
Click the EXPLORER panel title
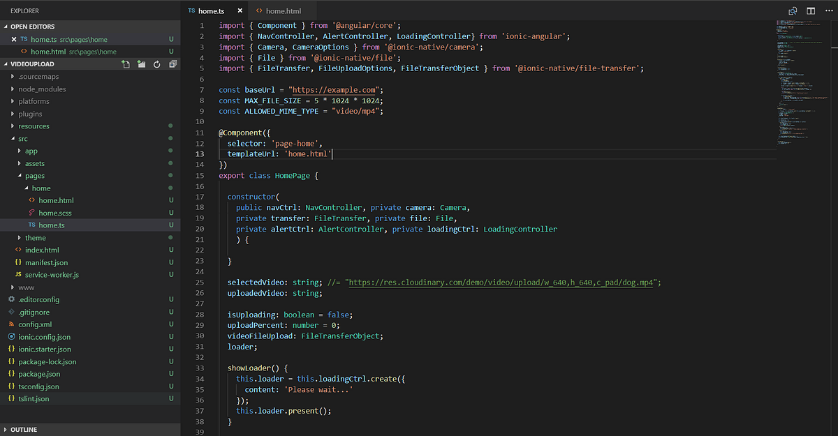[25, 11]
